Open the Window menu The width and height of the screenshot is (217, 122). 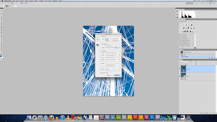pos(55,1)
